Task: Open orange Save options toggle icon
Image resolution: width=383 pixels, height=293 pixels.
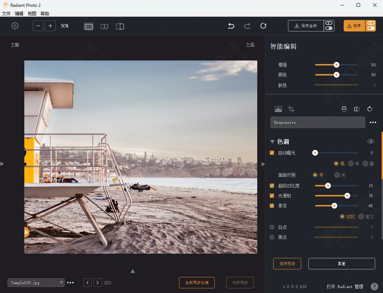Action: pyautogui.click(x=371, y=26)
